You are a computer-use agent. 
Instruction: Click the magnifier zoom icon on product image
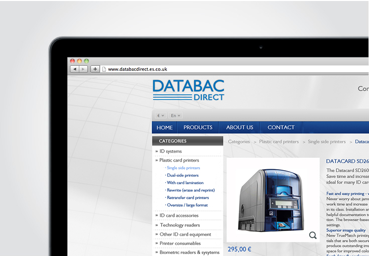point(313,235)
